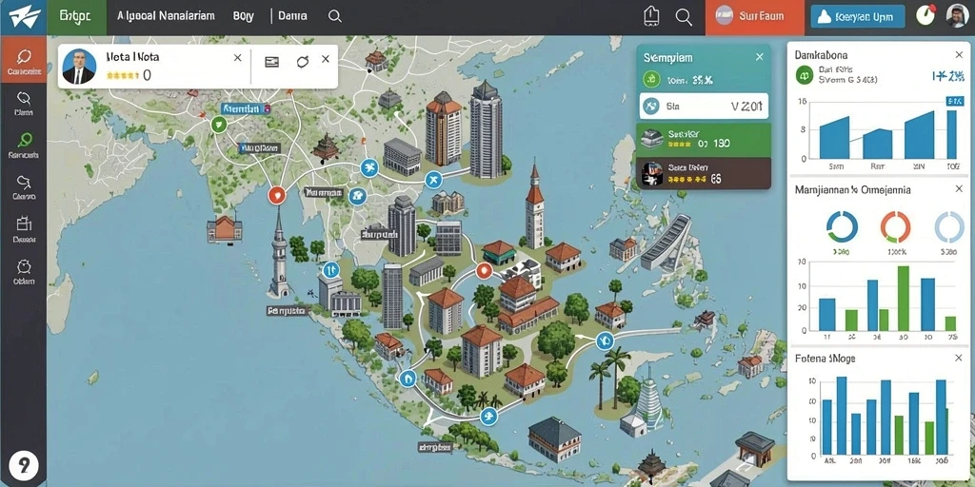Click the bell notification icon in header

tap(651, 16)
